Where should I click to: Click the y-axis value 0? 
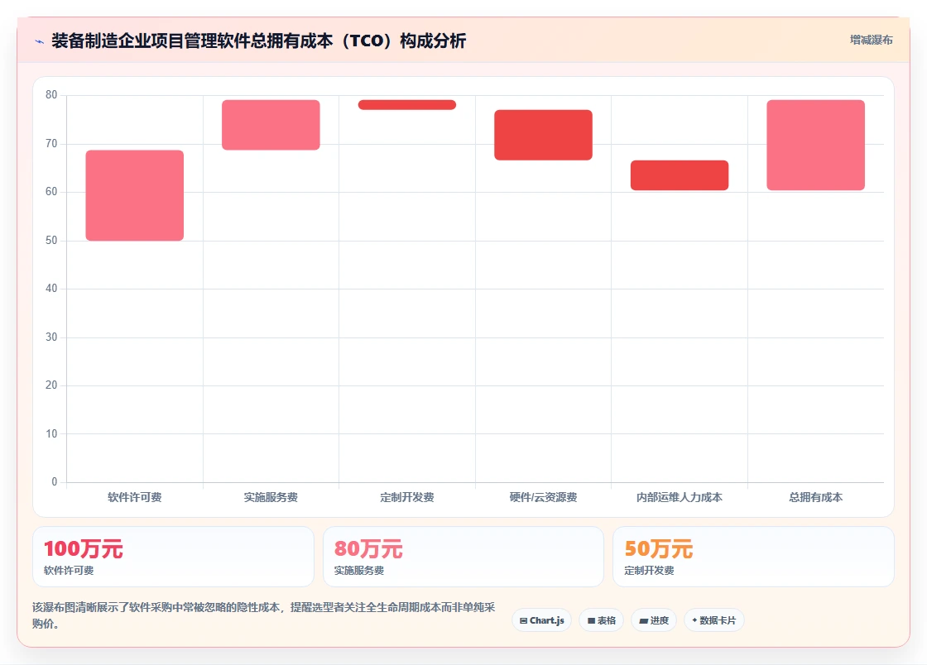coord(55,482)
